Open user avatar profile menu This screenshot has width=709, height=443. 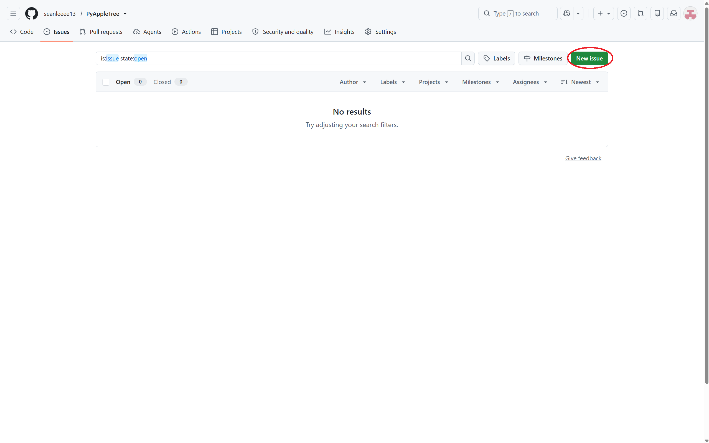[x=690, y=14]
